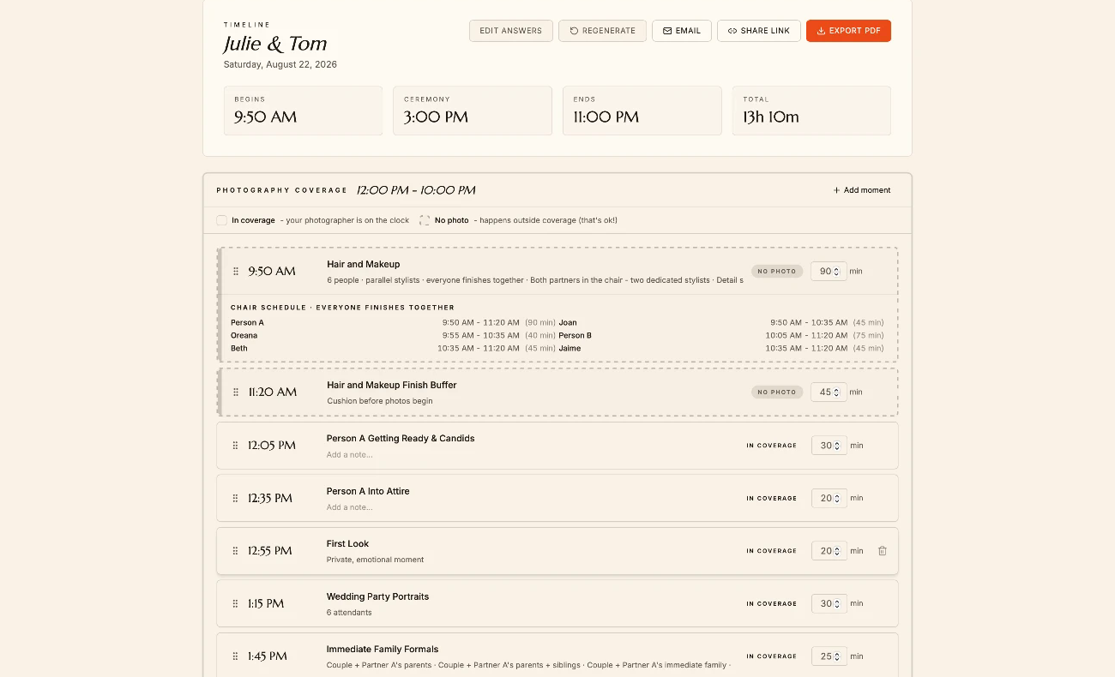Click duration field for Person A Into Attire
Viewport: 1115px width, 677px height.
[829, 498]
